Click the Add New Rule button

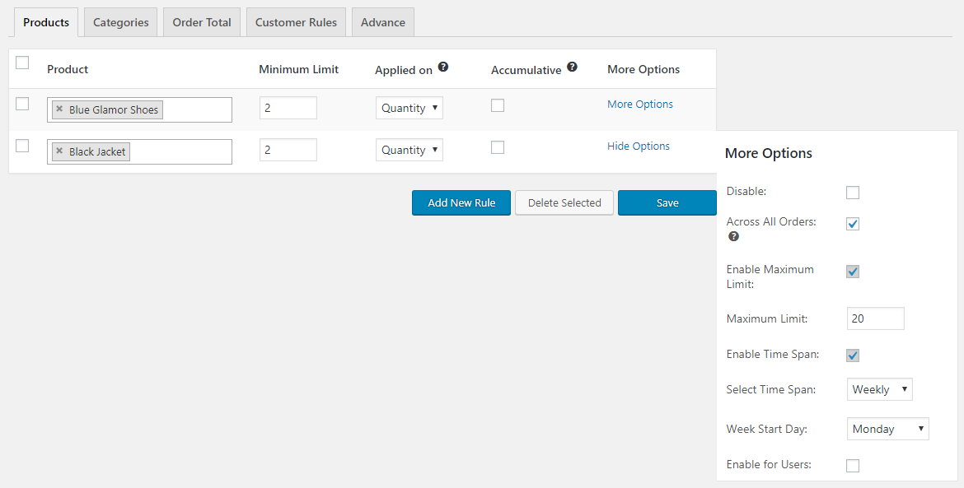[461, 202]
